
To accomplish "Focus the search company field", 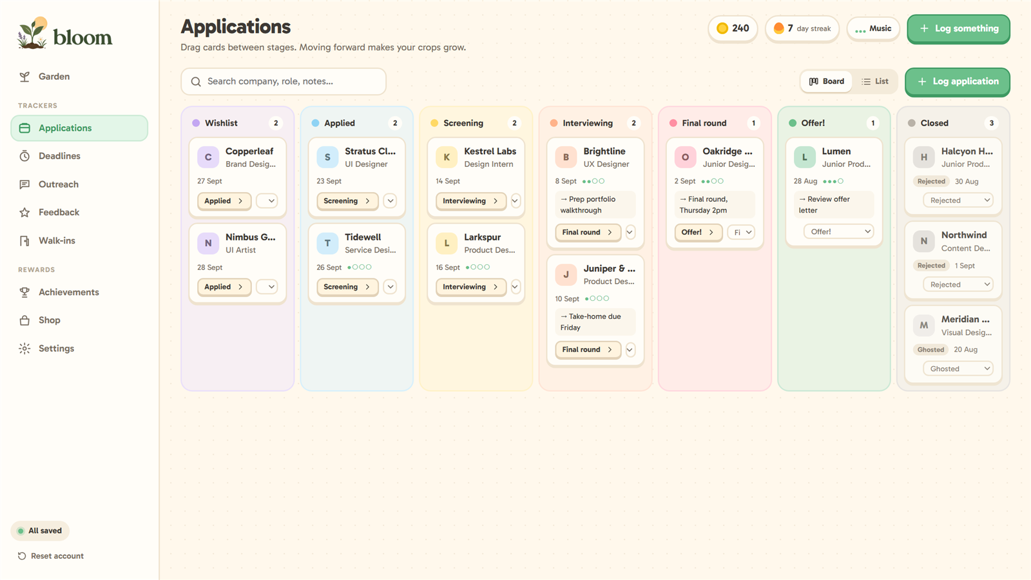I will (x=284, y=82).
